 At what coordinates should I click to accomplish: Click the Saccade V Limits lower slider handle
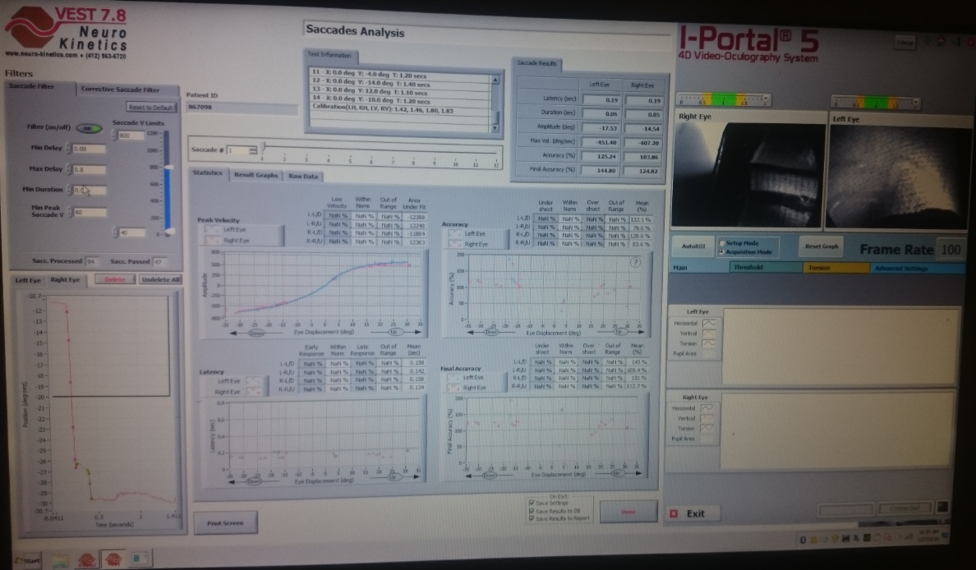click(168, 232)
